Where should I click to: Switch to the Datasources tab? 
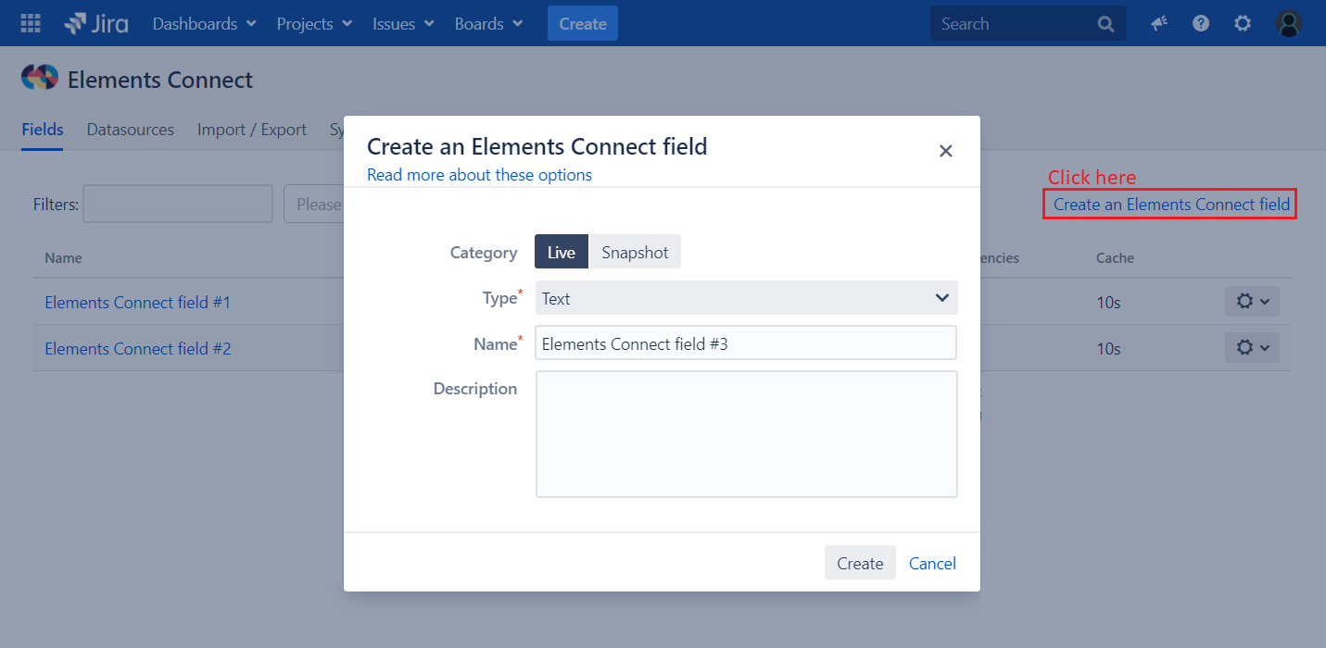coord(130,130)
